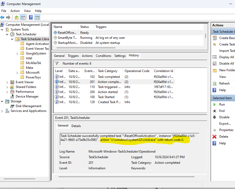Sort by the Operational Code column
The image size is (235, 189).
[x=137, y=71]
